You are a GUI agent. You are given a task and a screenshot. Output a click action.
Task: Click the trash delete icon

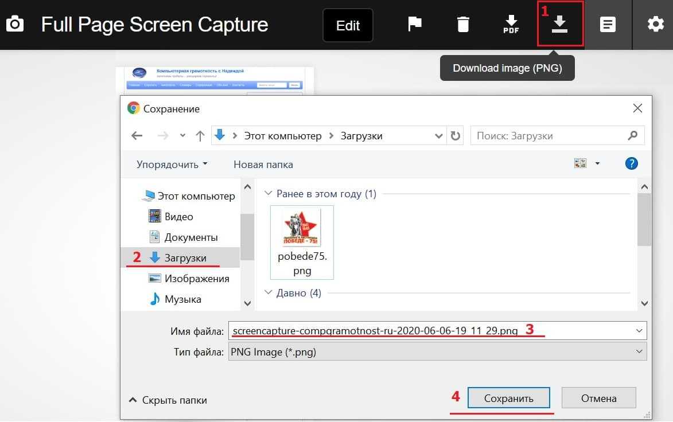(x=463, y=25)
